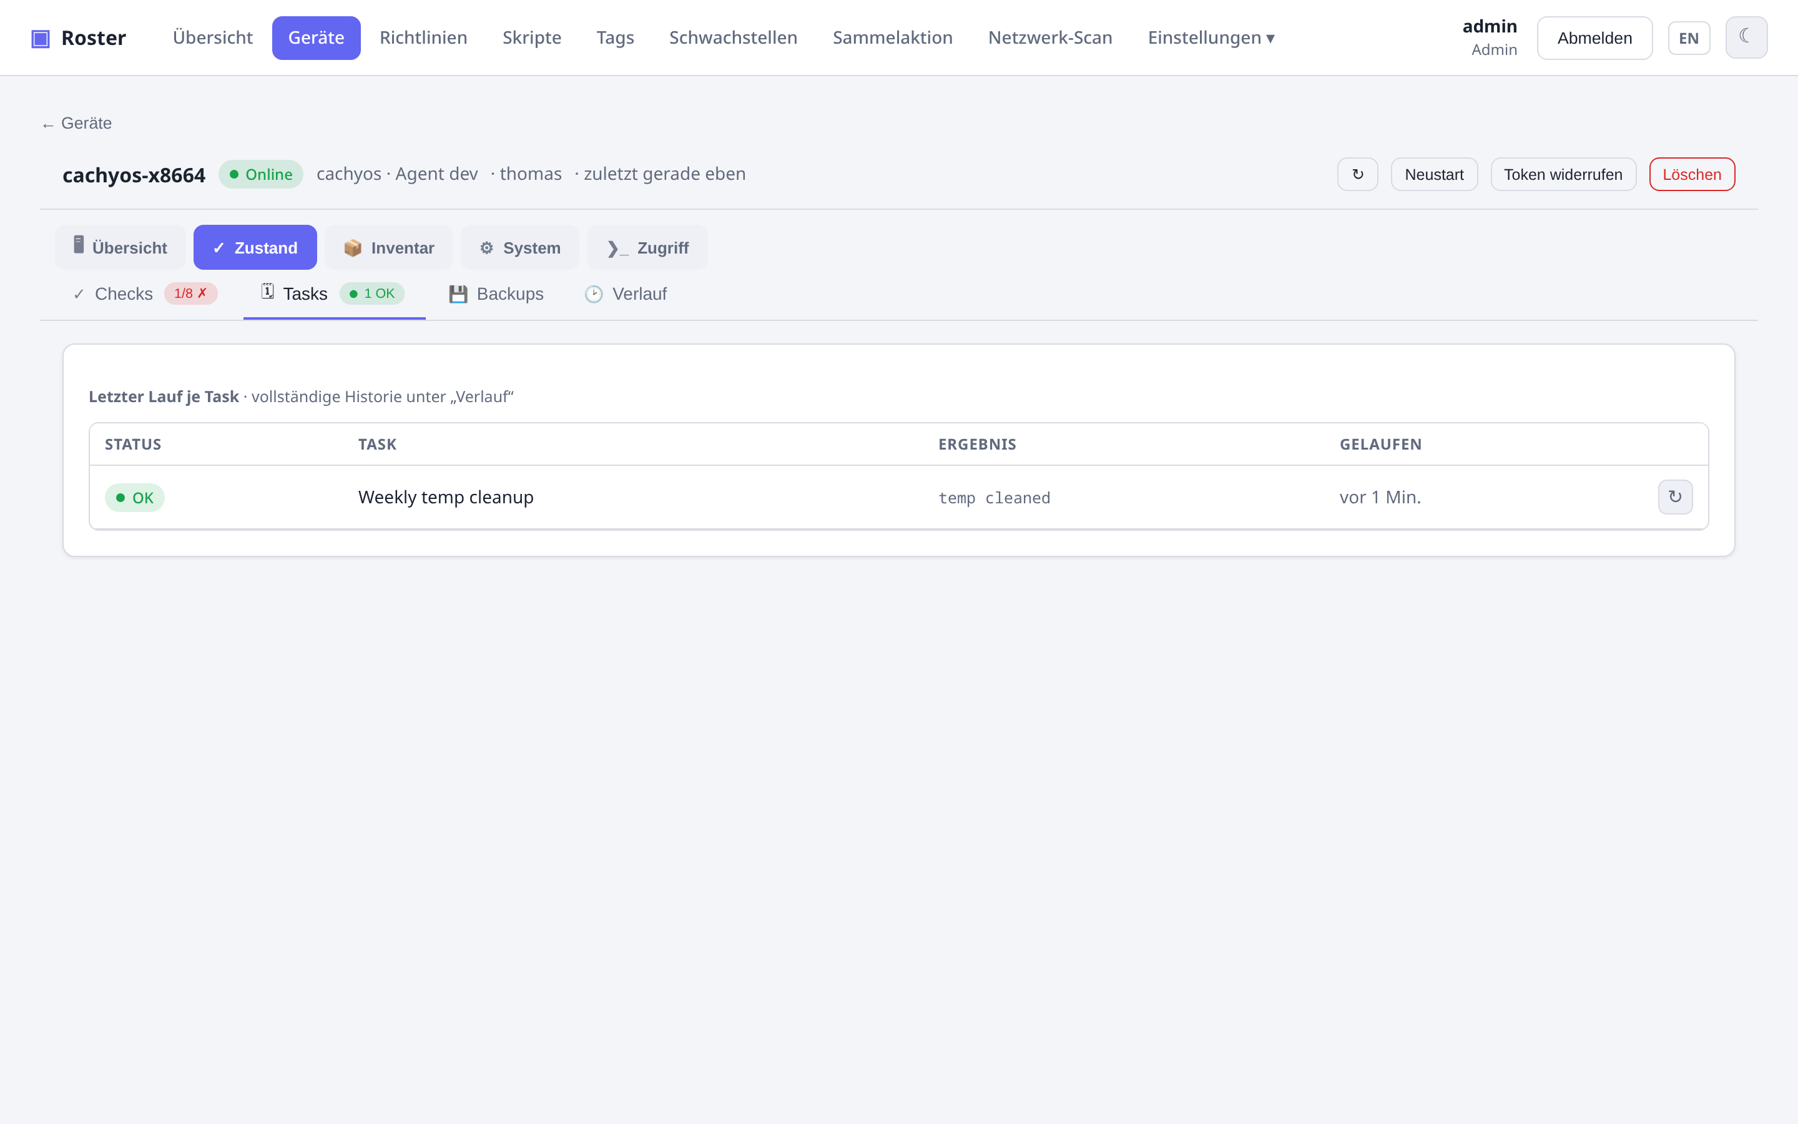Expand the Einstellungen dropdown menu

pyautogui.click(x=1211, y=38)
